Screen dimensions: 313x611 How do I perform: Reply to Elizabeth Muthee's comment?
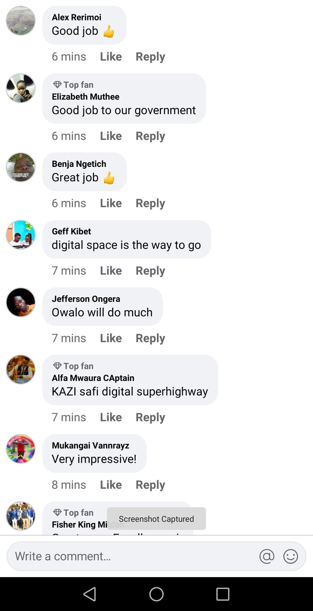[x=150, y=136]
